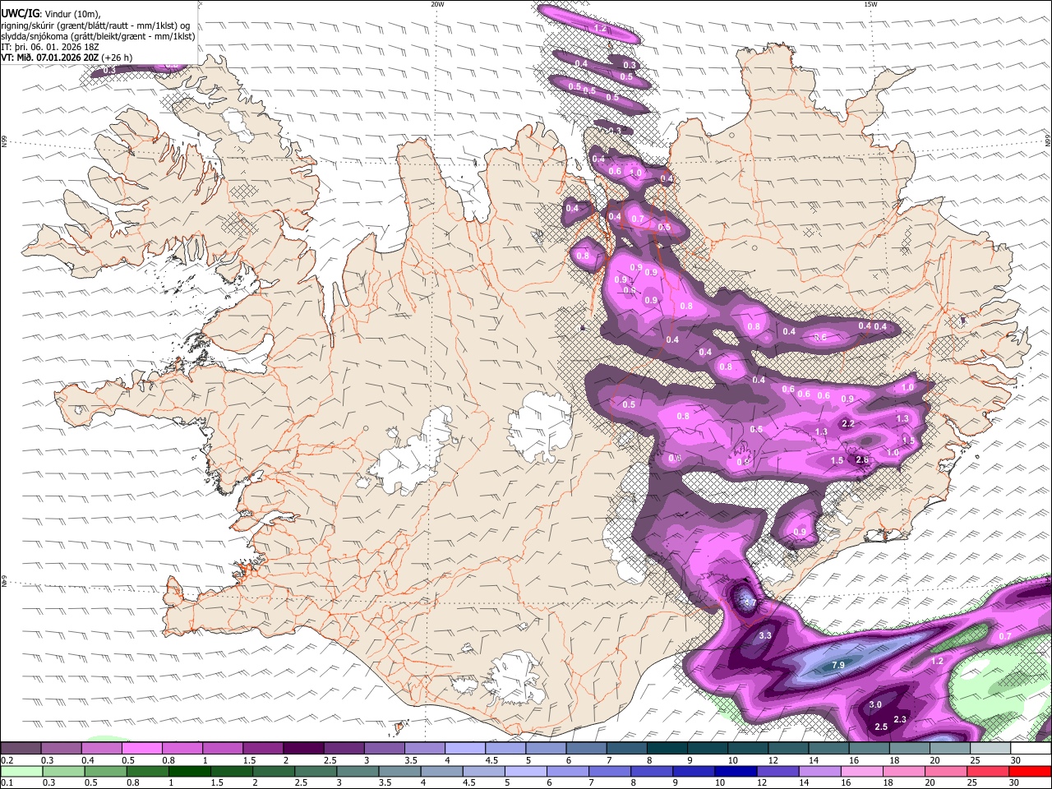Image resolution: width=1052 pixels, height=789 pixels.
Task: Pick the 10 deep blue swatch in rain legend
Action: (x=735, y=771)
